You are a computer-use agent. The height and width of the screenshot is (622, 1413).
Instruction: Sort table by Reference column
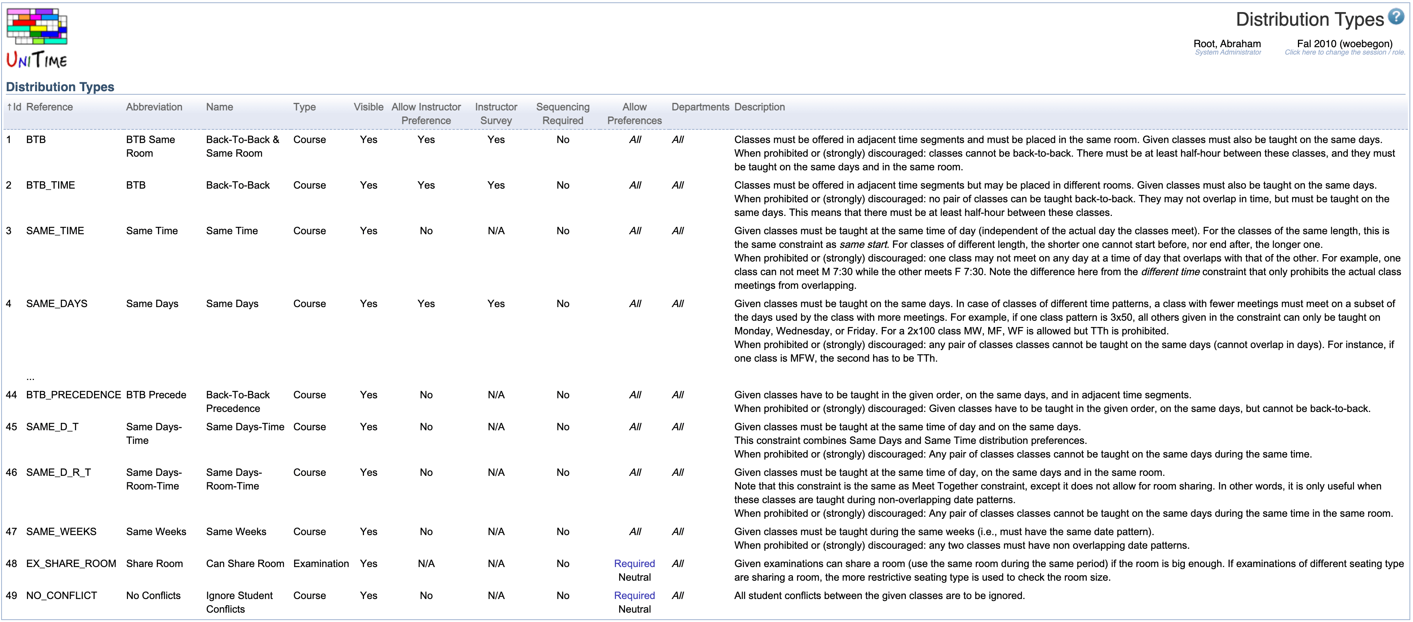(x=50, y=107)
